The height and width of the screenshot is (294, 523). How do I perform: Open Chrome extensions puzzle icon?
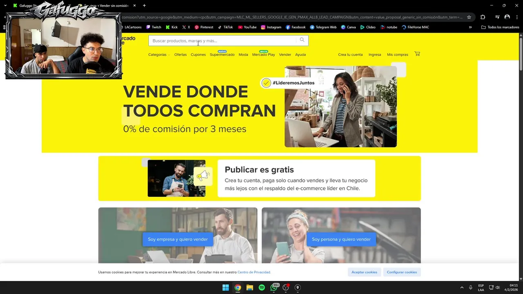[x=483, y=17]
